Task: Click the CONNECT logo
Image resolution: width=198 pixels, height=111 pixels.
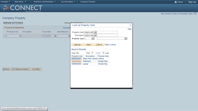Action: 21,8
